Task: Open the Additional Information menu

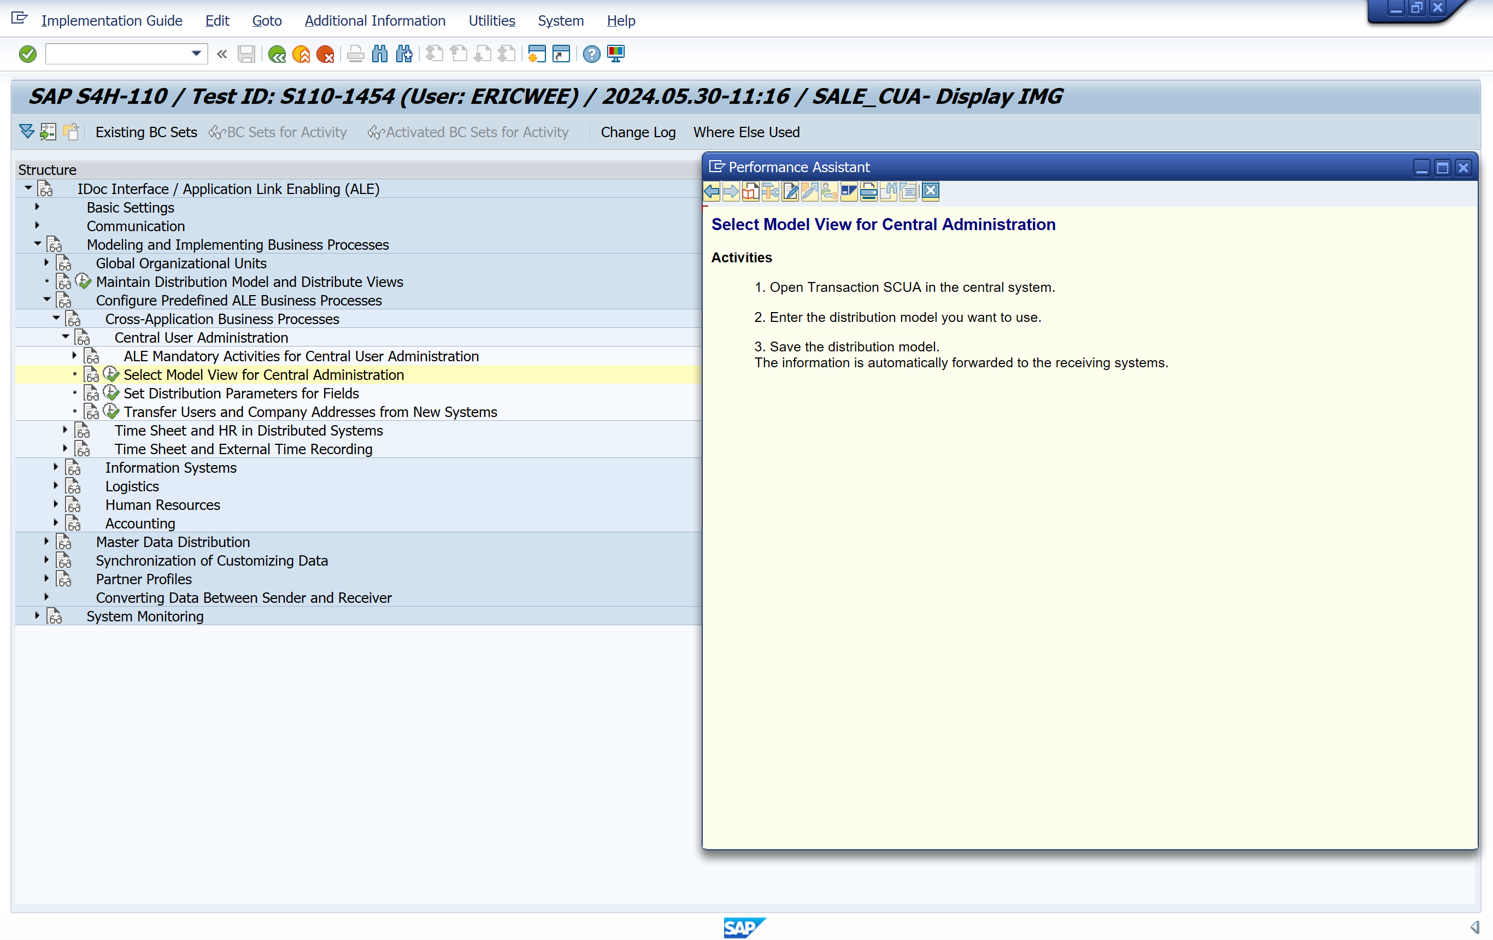Action: click(374, 20)
